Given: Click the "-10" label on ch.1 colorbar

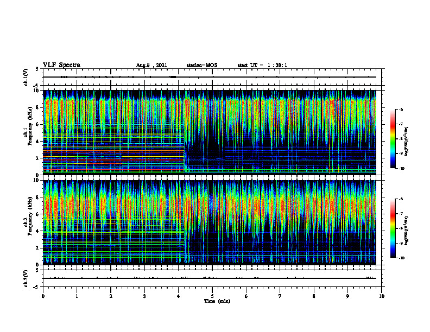Looking at the screenshot, I should click(x=402, y=169).
